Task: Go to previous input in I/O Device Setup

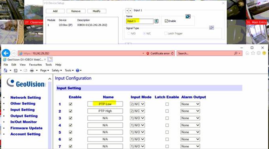Action: (127, 11)
